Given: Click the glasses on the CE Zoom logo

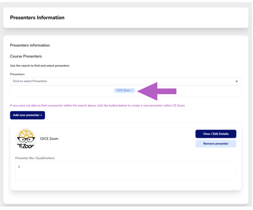Looking at the screenshot, I should pos(26,140).
